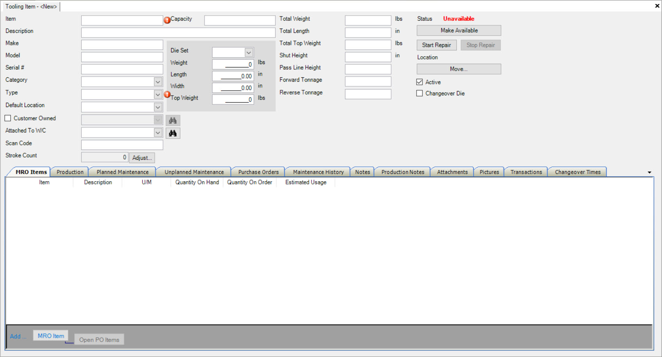
Task: Click the Quantity On Order column header
Action: (x=250, y=182)
